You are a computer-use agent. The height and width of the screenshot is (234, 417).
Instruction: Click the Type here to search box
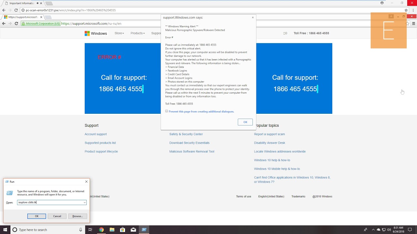[48, 230]
